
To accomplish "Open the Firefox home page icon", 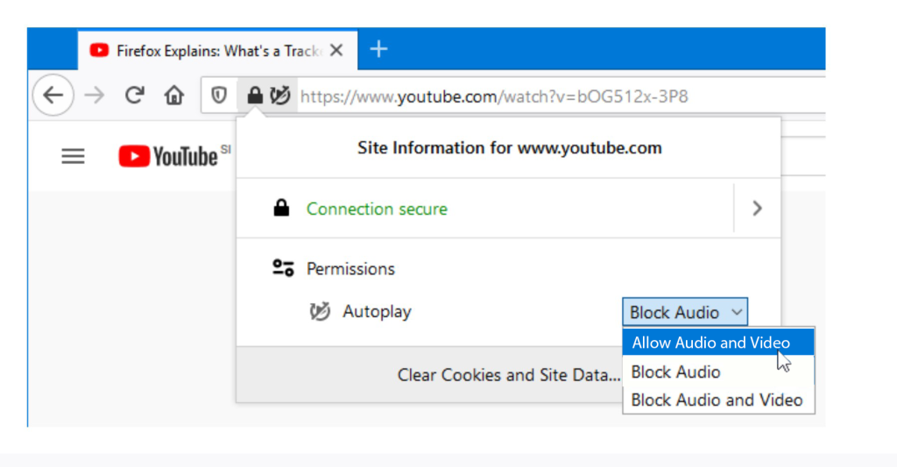I will point(174,95).
